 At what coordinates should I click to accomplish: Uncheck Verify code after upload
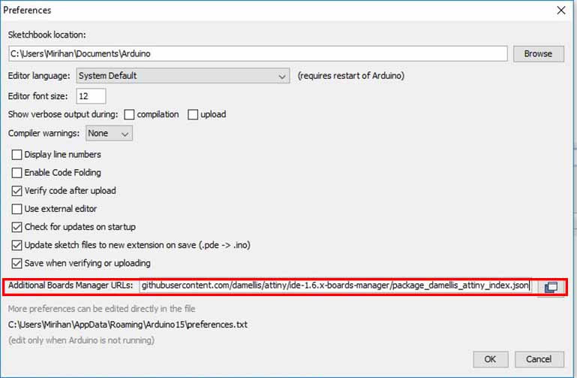click(x=17, y=191)
